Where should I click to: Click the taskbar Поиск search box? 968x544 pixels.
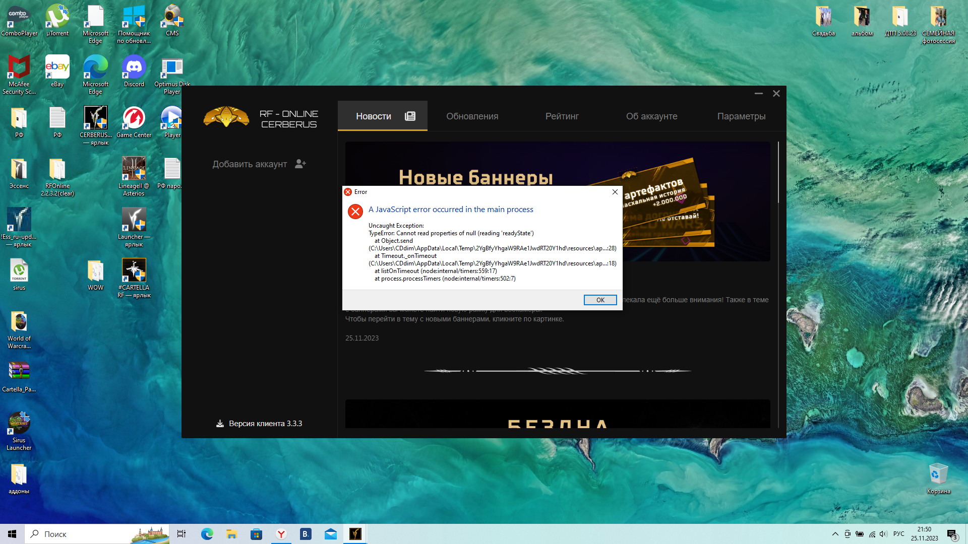tap(97, 534)
